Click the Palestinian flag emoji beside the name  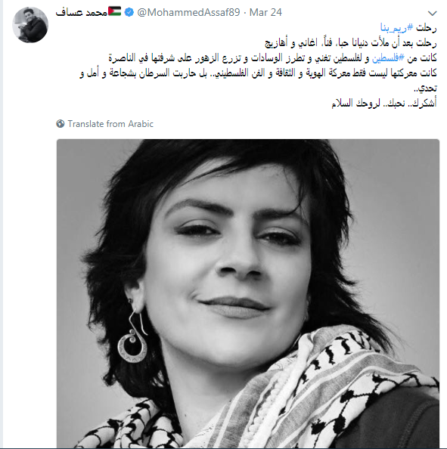115,12
